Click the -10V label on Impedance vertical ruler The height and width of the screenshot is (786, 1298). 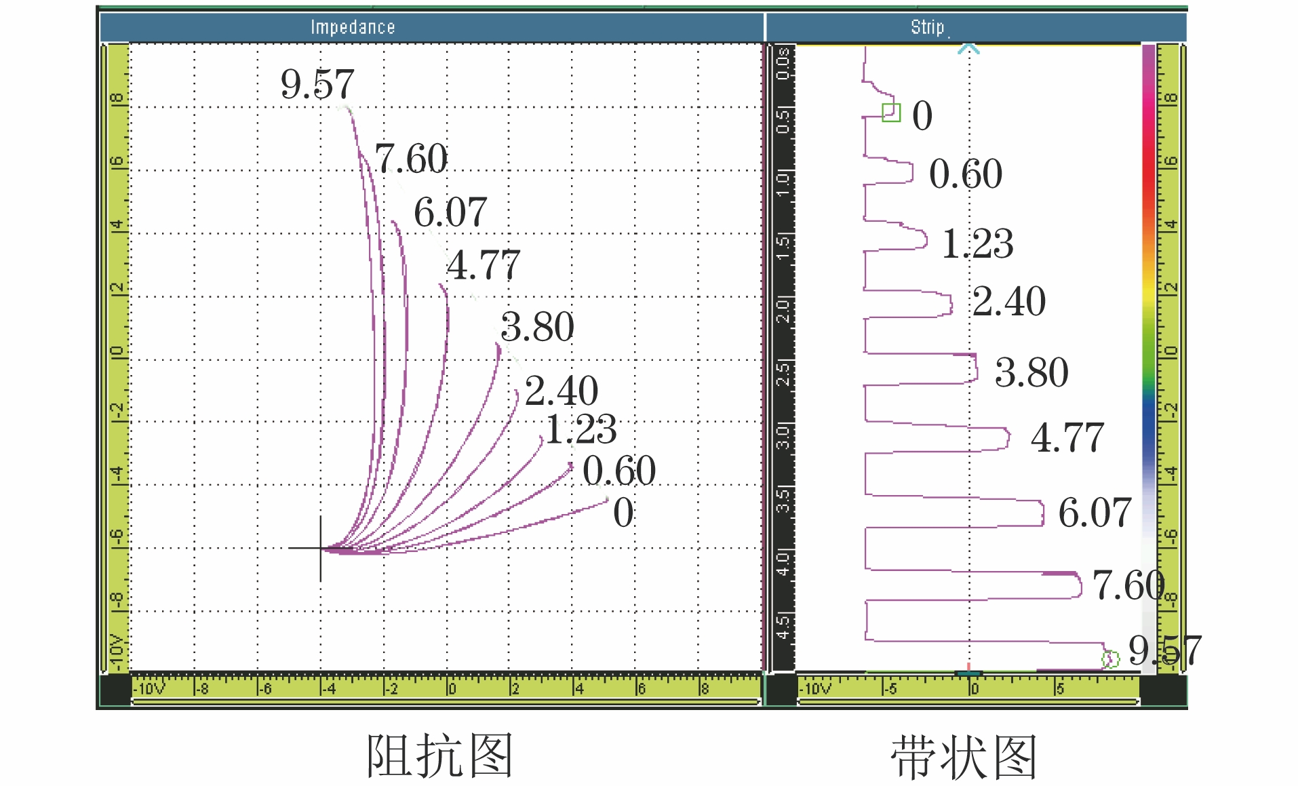117,652
